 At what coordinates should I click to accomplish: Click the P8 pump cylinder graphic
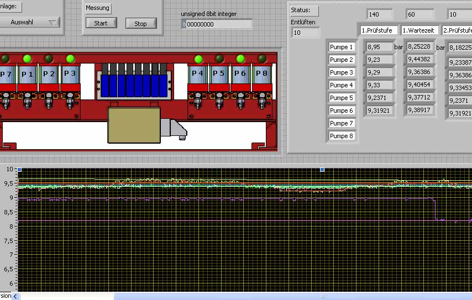[x=261, y=74]
